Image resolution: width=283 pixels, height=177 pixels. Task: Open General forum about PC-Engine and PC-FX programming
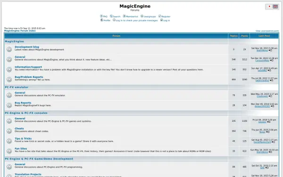click(20, 164)
